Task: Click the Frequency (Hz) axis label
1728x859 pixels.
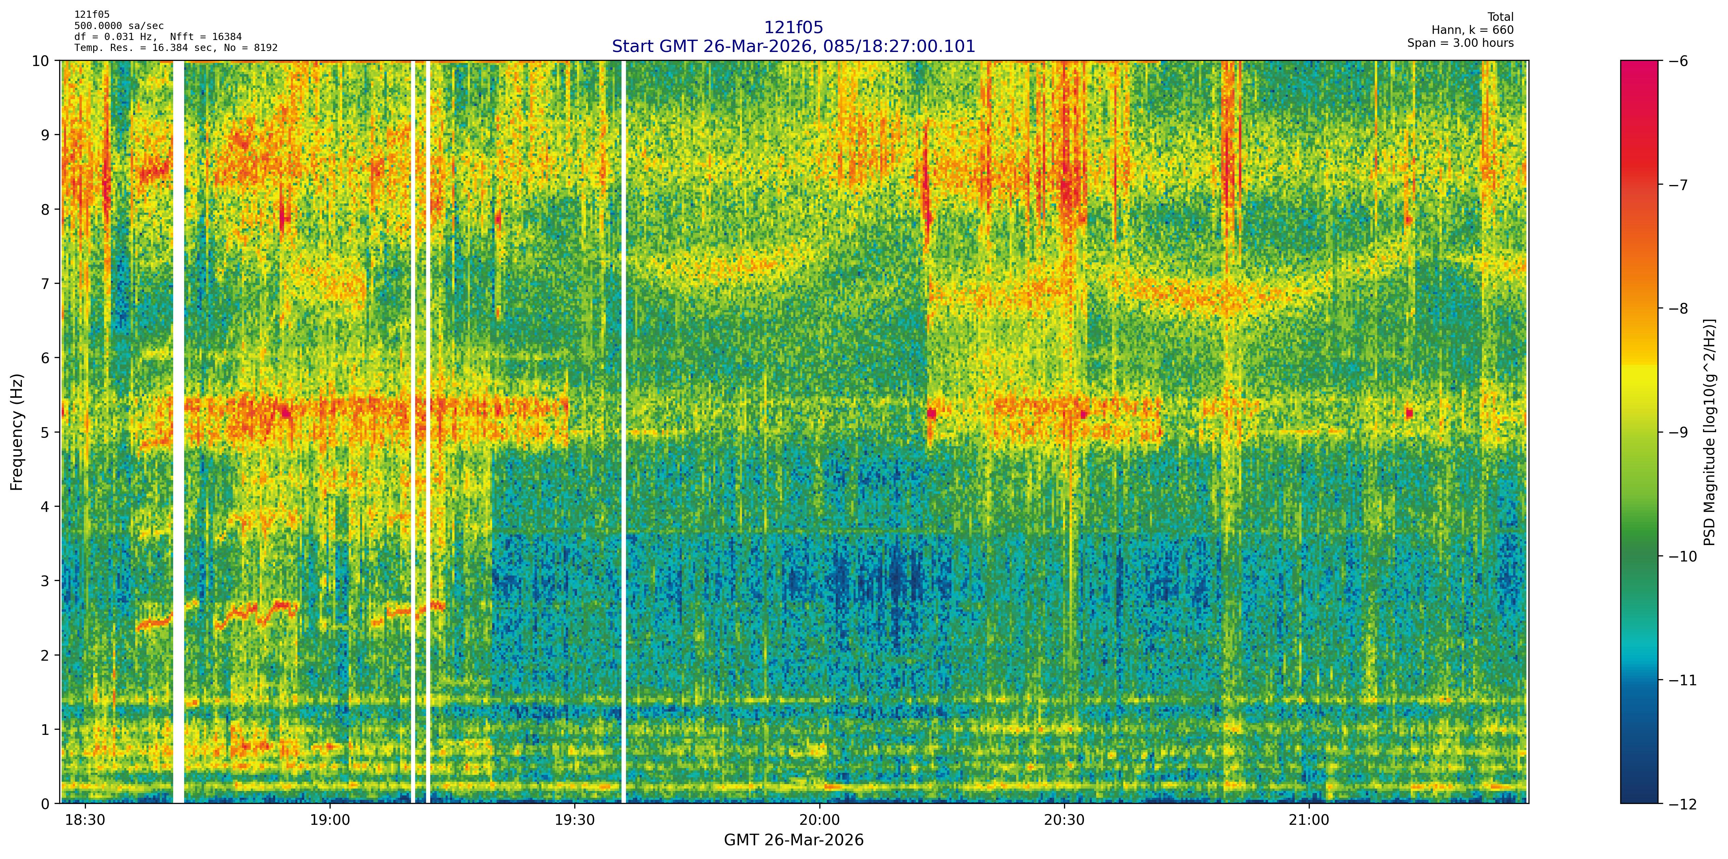Action: tap(17, 432)
